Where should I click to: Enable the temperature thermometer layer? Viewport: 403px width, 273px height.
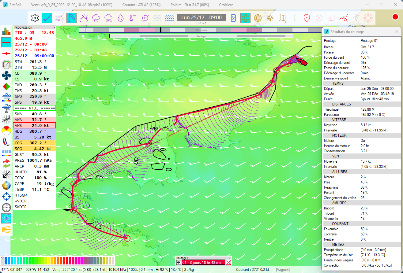tap(132, 18)
